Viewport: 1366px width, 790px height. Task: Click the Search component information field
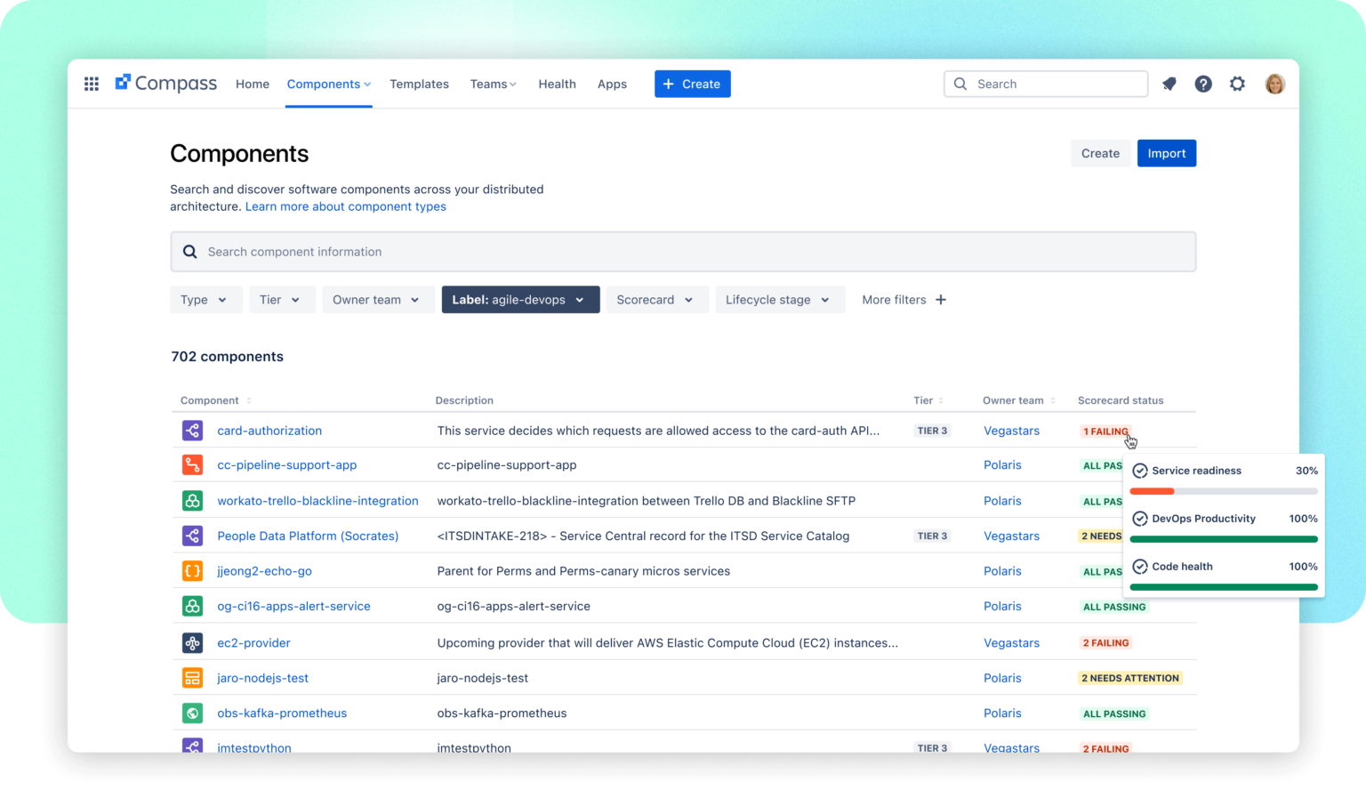click(683, 252)
